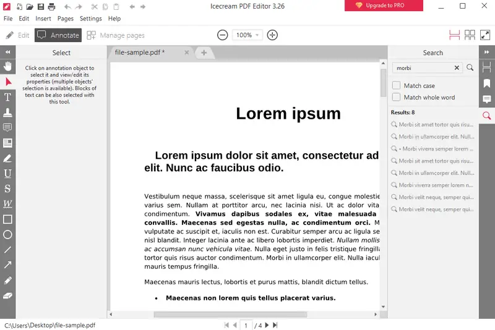Select the Rectangle drawing tool
Viewport: 495px width, 330px height.
pyautogui.click(x=7, y=219)
